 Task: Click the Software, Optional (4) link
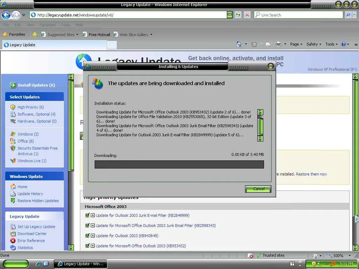tap(36, 114)
